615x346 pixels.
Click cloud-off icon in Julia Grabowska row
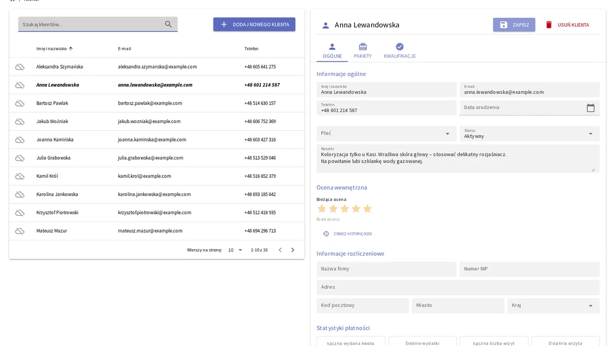[19, 158]
